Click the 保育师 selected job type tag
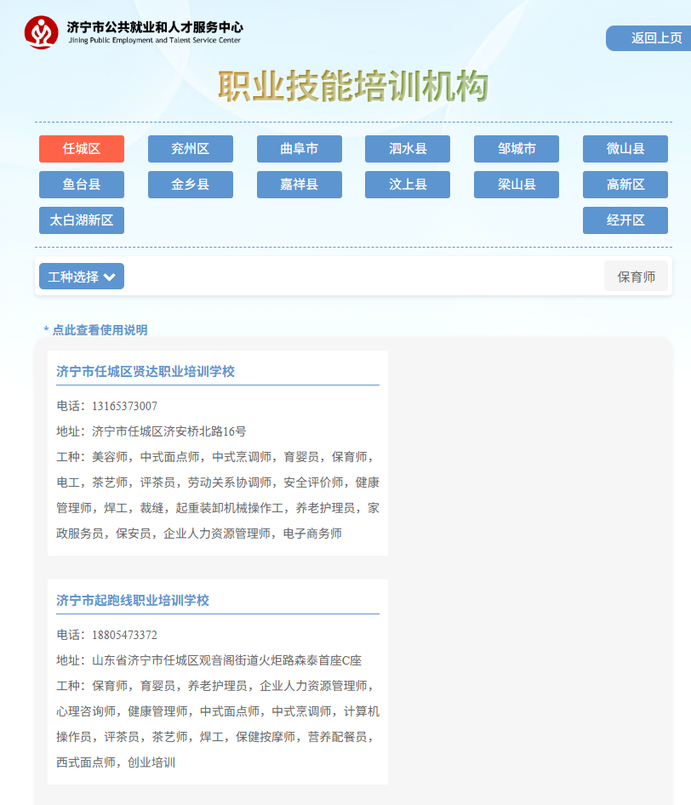The image size is (691, 805). 636,277
